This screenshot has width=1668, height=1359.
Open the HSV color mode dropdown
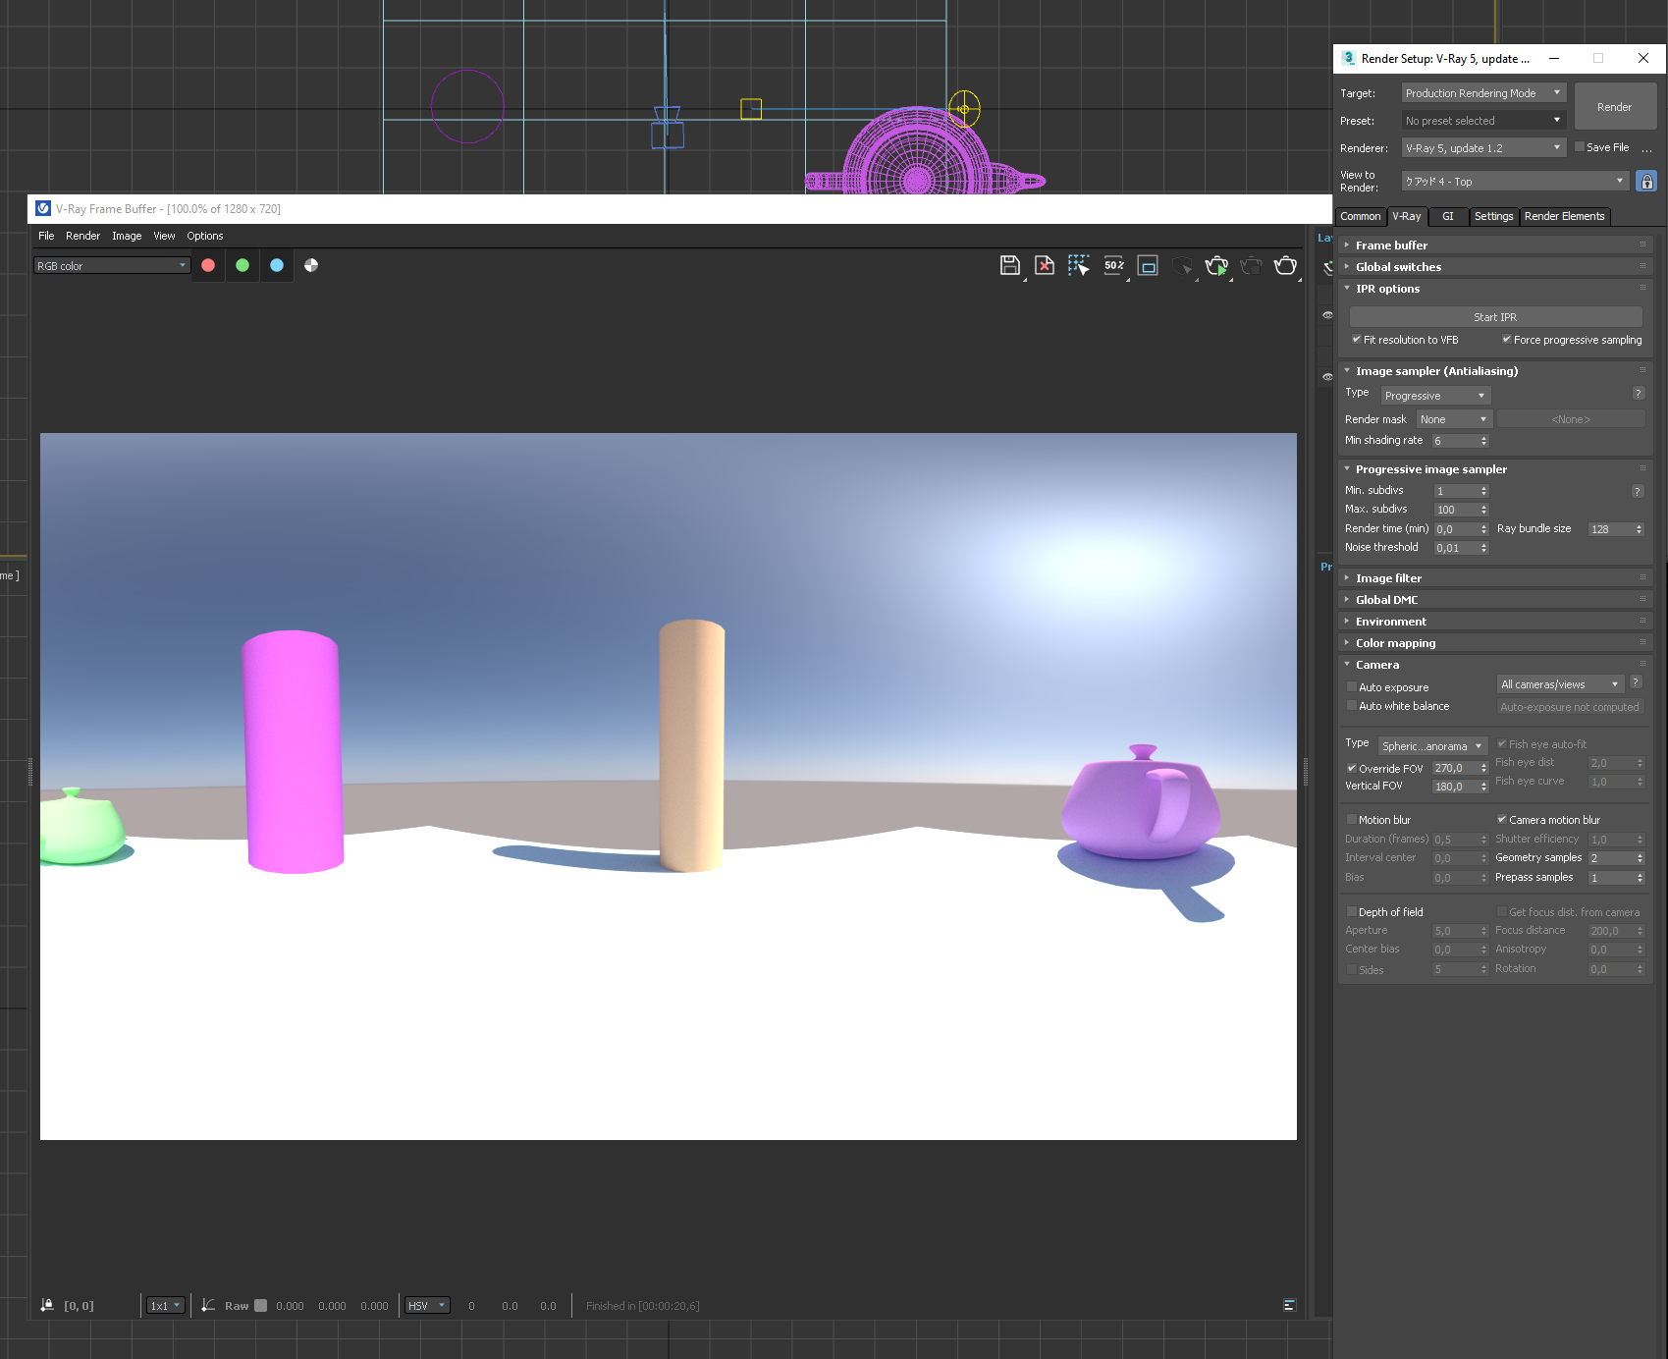click(x=427, y=1305)
